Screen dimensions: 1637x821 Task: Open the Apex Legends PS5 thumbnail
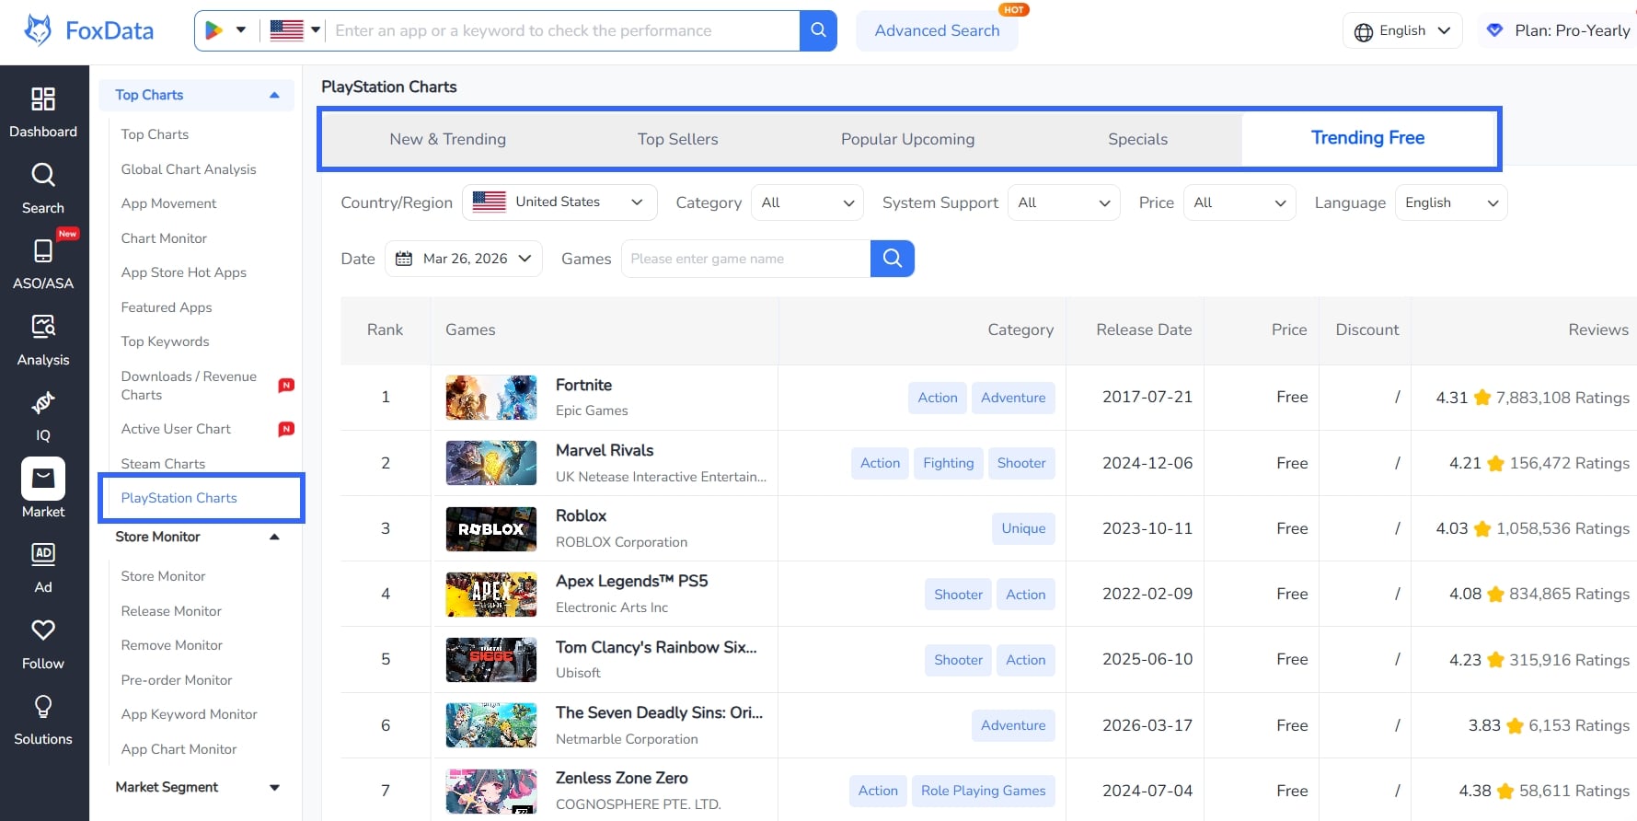click(x=491, y=595)
